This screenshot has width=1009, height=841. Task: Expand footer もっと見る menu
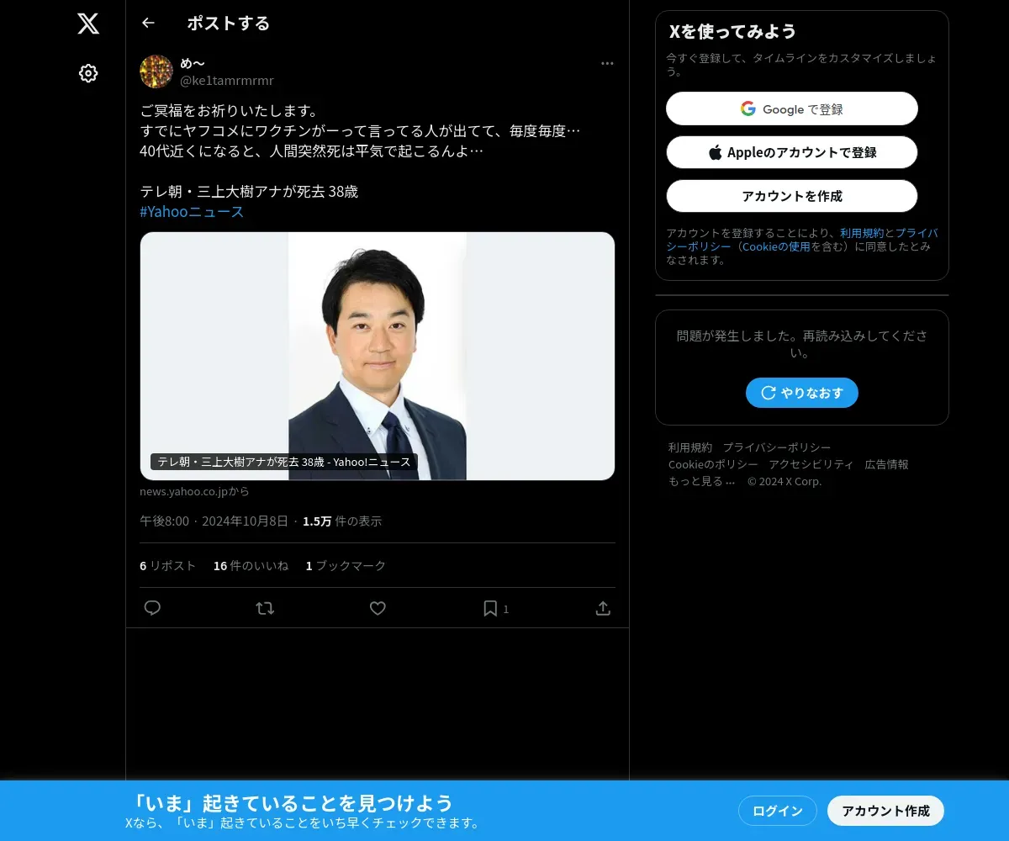point(702,481)
